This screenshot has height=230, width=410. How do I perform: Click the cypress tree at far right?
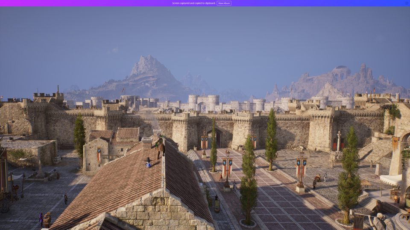point(349,175)
